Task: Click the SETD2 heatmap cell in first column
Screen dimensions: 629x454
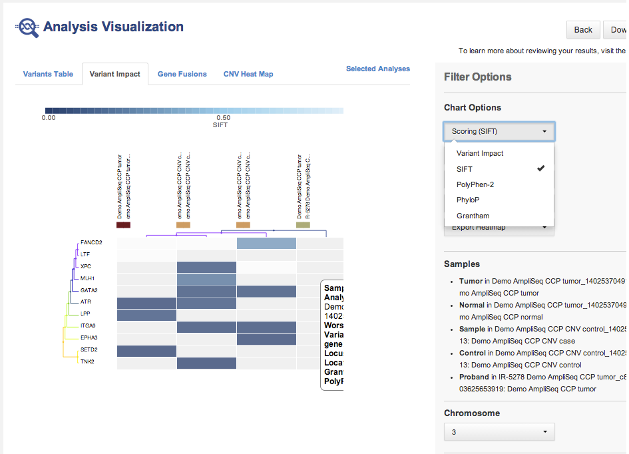Action: (146, 351)
